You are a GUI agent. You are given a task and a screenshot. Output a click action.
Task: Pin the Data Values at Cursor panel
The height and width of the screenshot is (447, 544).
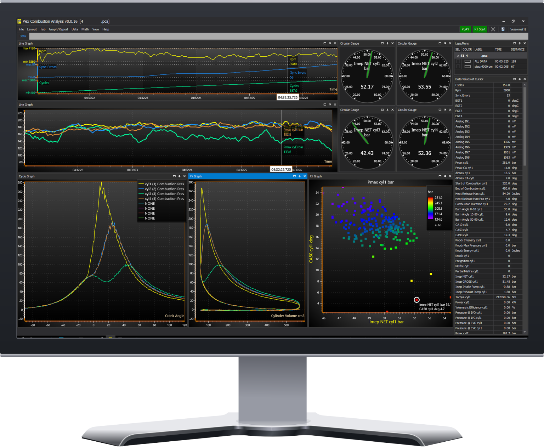click(x=520, y=79)
